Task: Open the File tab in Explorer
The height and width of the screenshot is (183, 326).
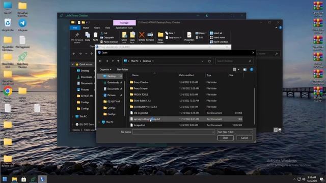Action: [75, 28]
